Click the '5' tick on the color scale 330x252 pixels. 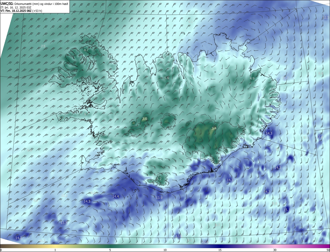[110, 250]
